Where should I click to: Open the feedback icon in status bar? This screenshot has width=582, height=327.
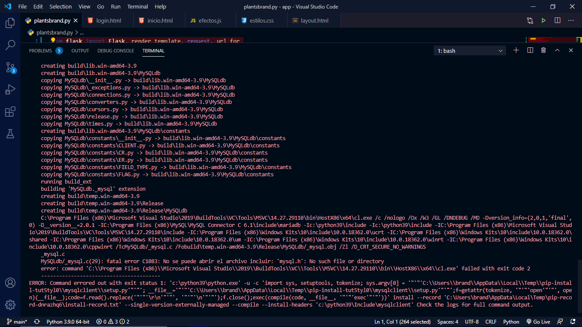(560, 322)
